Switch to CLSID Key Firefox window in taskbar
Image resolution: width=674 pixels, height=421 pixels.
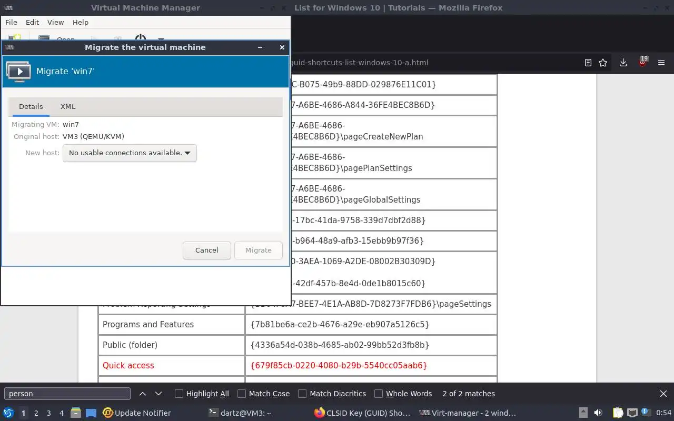[362, 413]
